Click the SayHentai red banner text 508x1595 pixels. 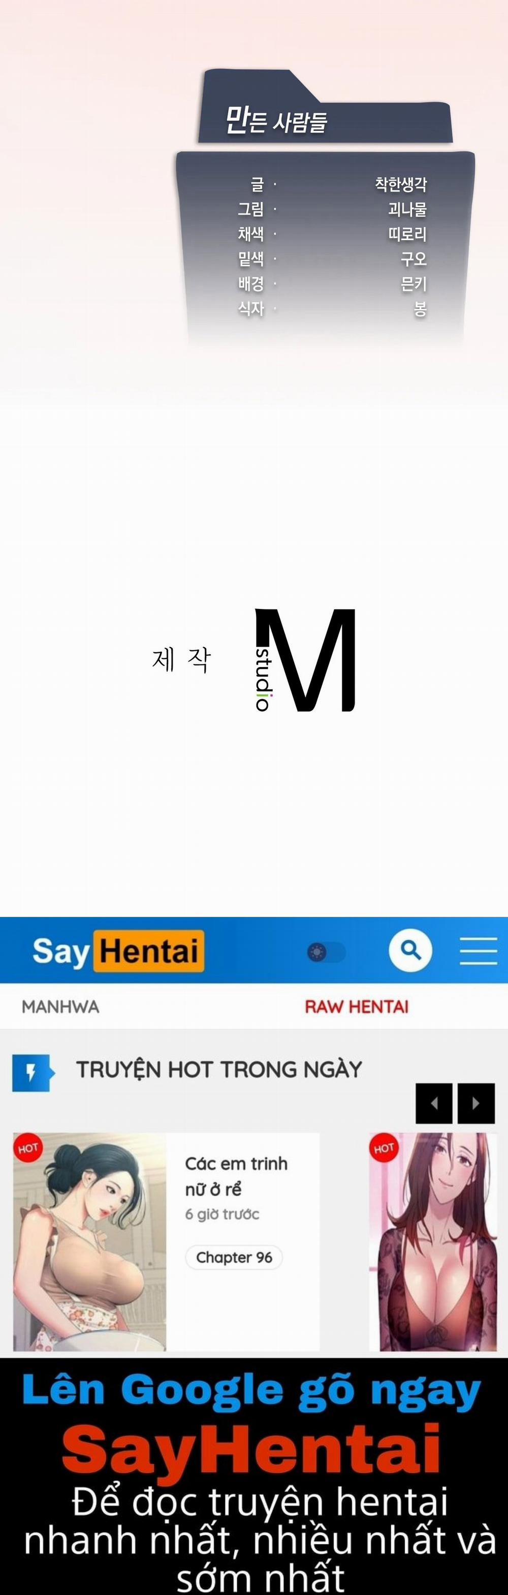click(x=251, y=1449)
